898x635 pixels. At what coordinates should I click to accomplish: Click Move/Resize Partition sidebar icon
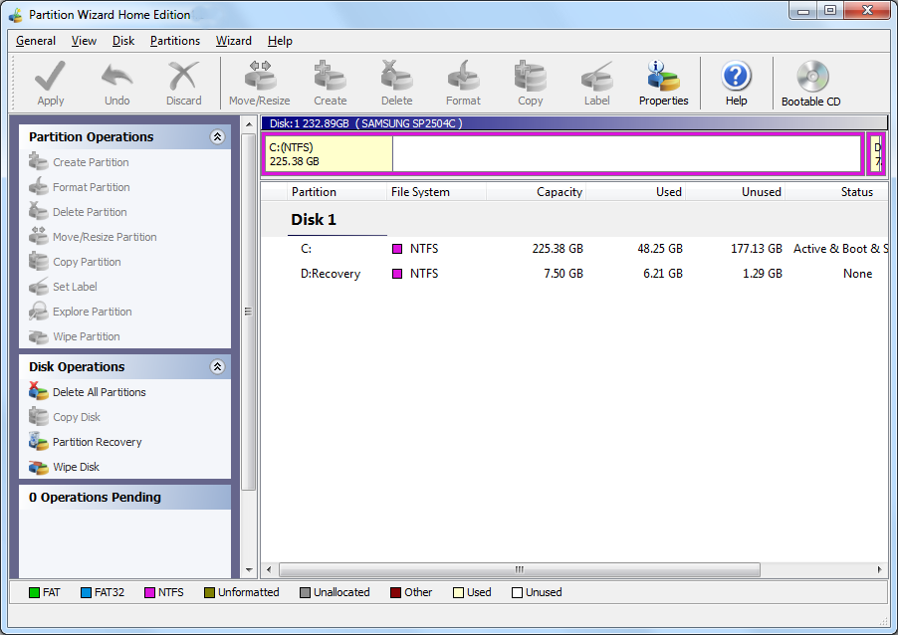(x=39, y=237)
